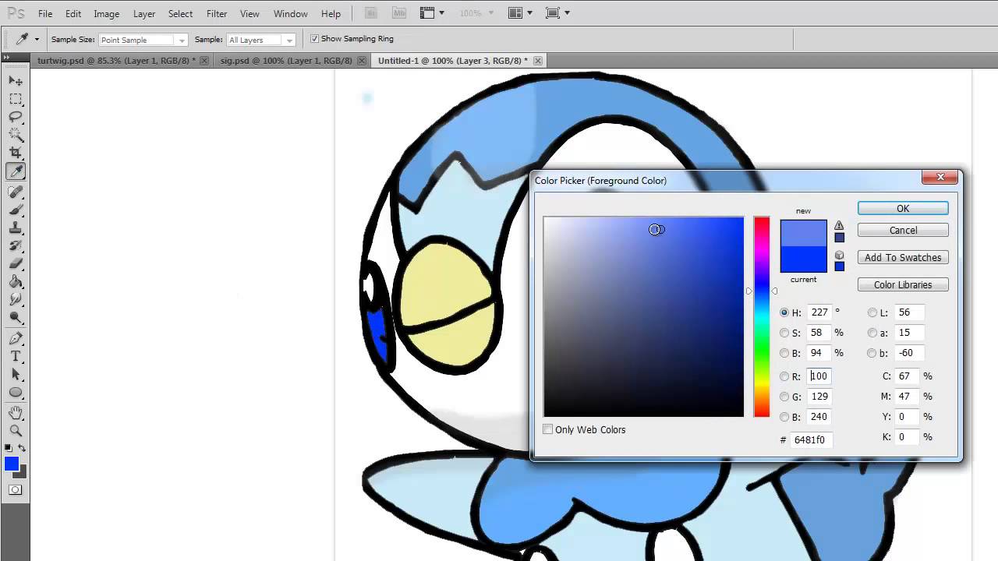Select the blue B radio button (240)
998x561 pixels.
tap(784, 417)
